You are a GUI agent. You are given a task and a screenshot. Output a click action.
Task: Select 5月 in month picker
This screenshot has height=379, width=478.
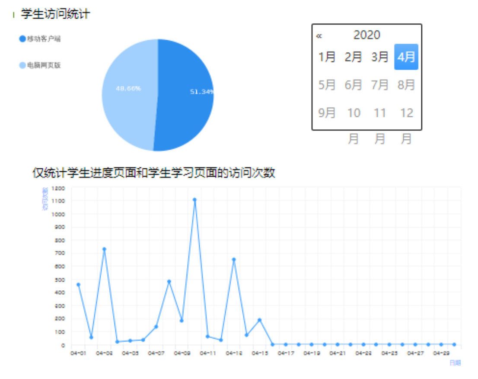(327, 85)
